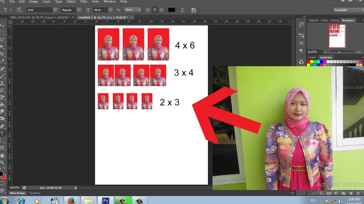Toggle center text alignment
Image resolution: width=364 pixels, height=204 pixels.
tap(155, 10)
